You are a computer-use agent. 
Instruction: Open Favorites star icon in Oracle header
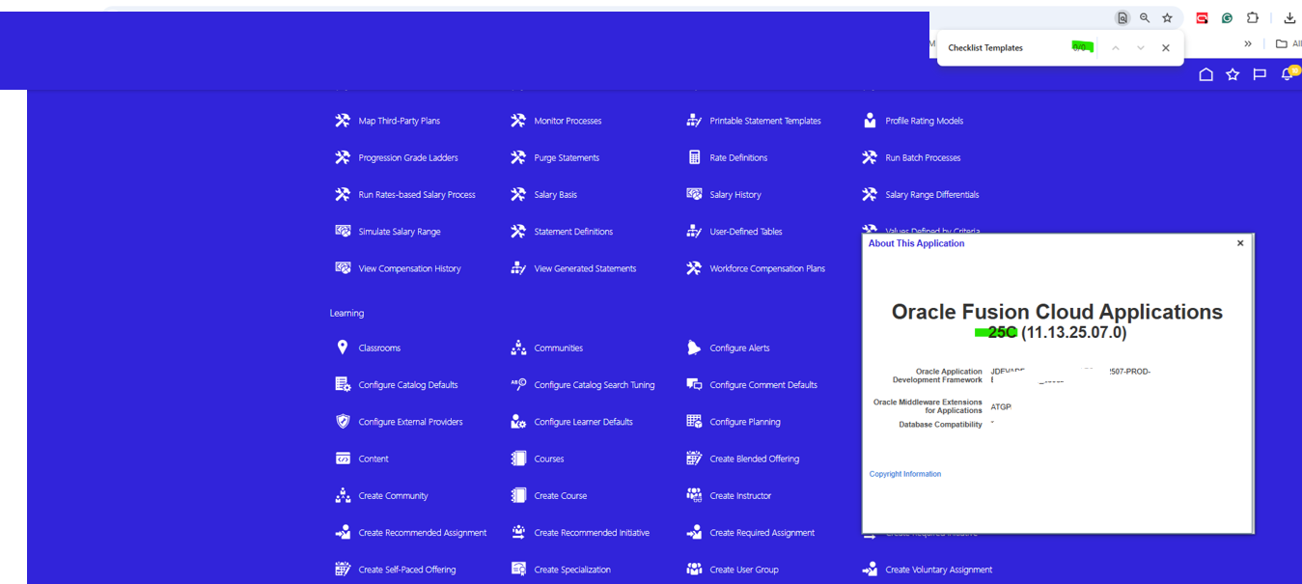[x=1233, y=74]
